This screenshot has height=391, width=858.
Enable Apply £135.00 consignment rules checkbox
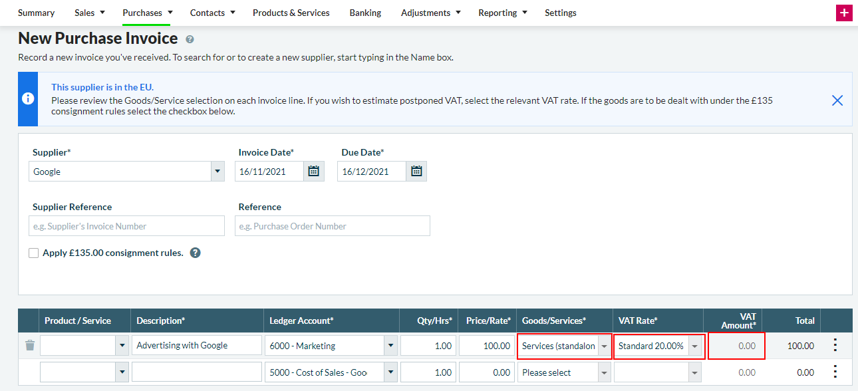(34, 253)
